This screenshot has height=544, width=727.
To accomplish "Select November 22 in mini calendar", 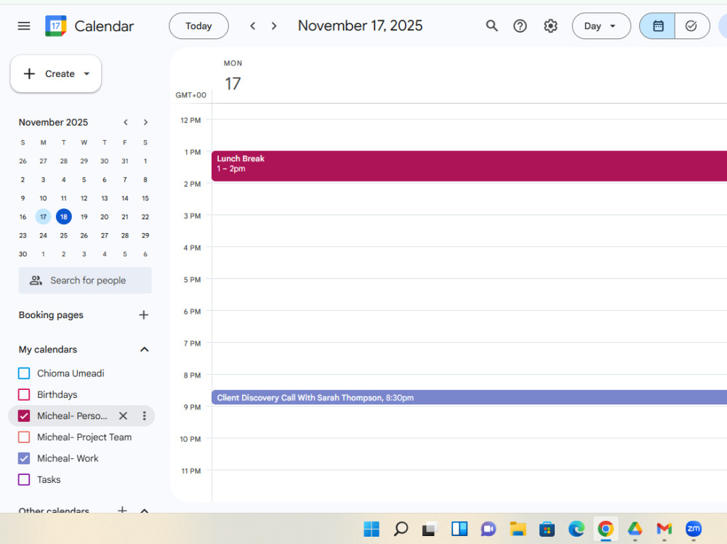I will pyautogui.click(x=145, y=217).
